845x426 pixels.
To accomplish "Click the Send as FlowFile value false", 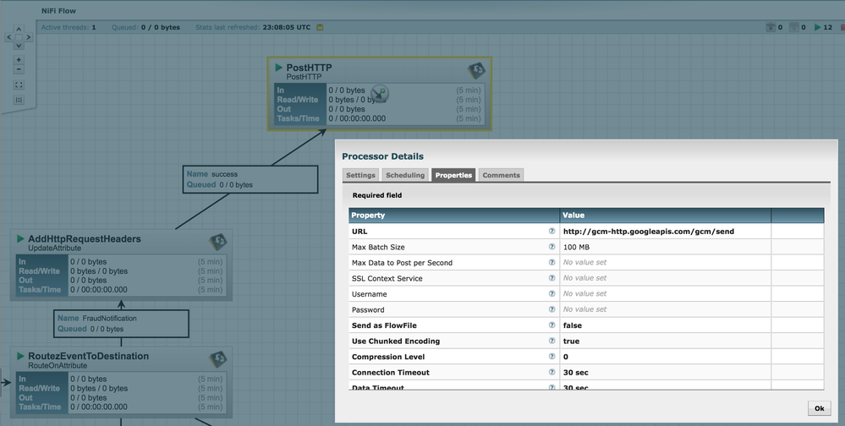I will (x=573, y=325).
